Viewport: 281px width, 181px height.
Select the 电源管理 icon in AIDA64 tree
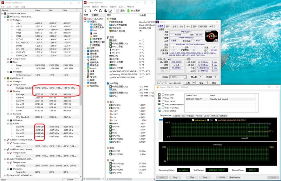pos(91,39)
